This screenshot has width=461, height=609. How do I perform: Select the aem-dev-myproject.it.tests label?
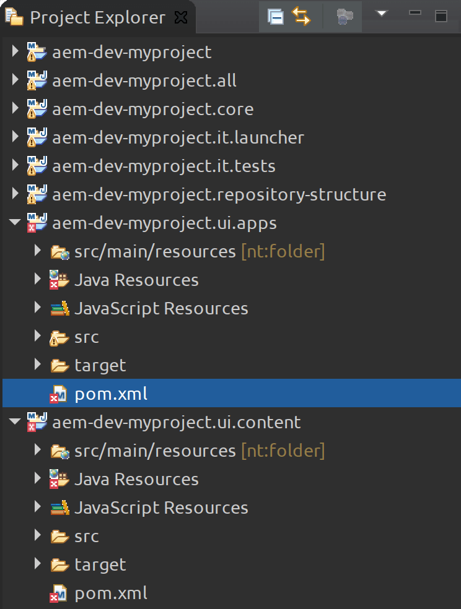pyautogui.click(x=164, y=166)
